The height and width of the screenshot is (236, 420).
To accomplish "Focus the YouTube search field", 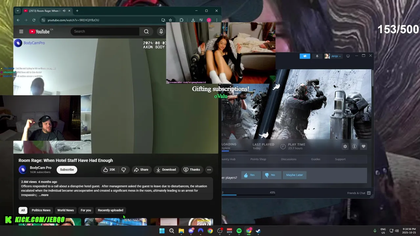I will 105,31.
